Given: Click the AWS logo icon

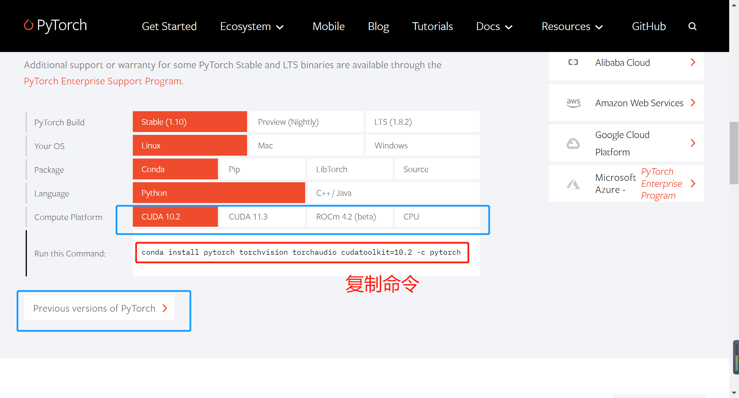Looking at the screenshot, I should click(573, 103).
